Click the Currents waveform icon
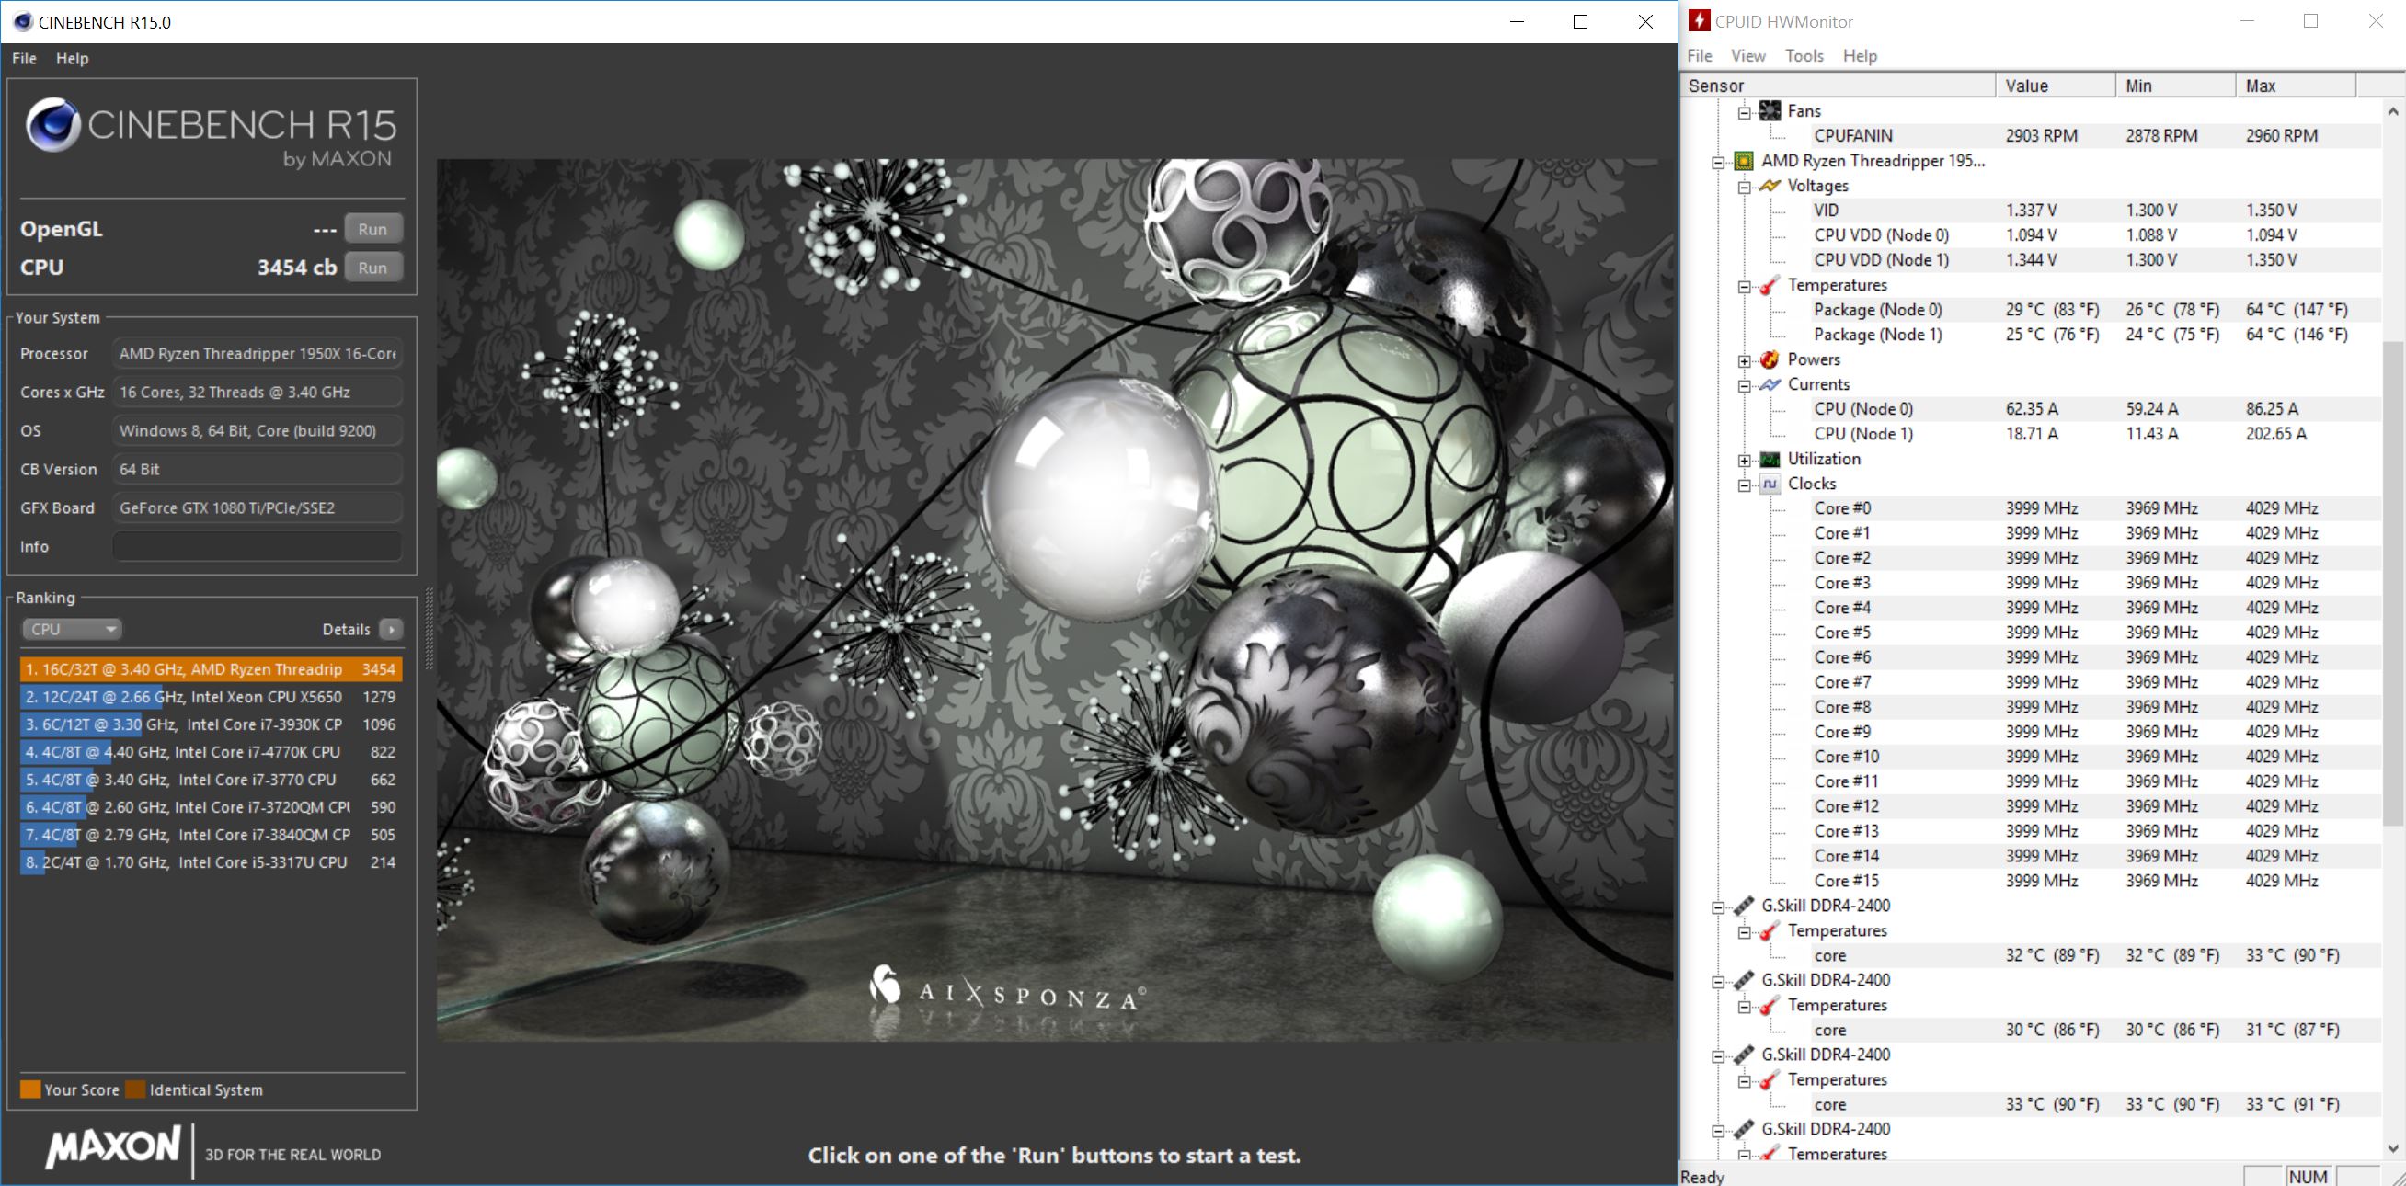Screen dimensions: 2406x1186 click(1769, 384)
